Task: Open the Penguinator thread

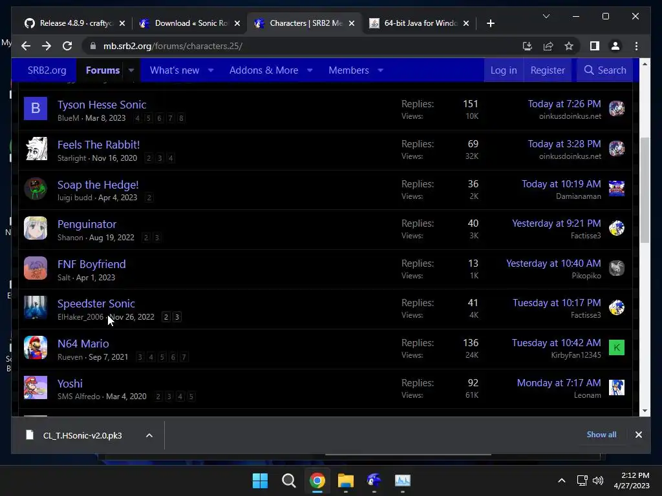Action: (x=87, y=224)
